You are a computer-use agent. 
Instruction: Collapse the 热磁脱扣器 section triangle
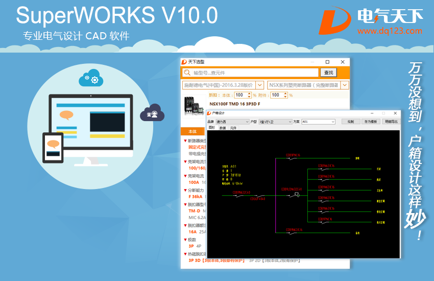click(x=185, y=254)
